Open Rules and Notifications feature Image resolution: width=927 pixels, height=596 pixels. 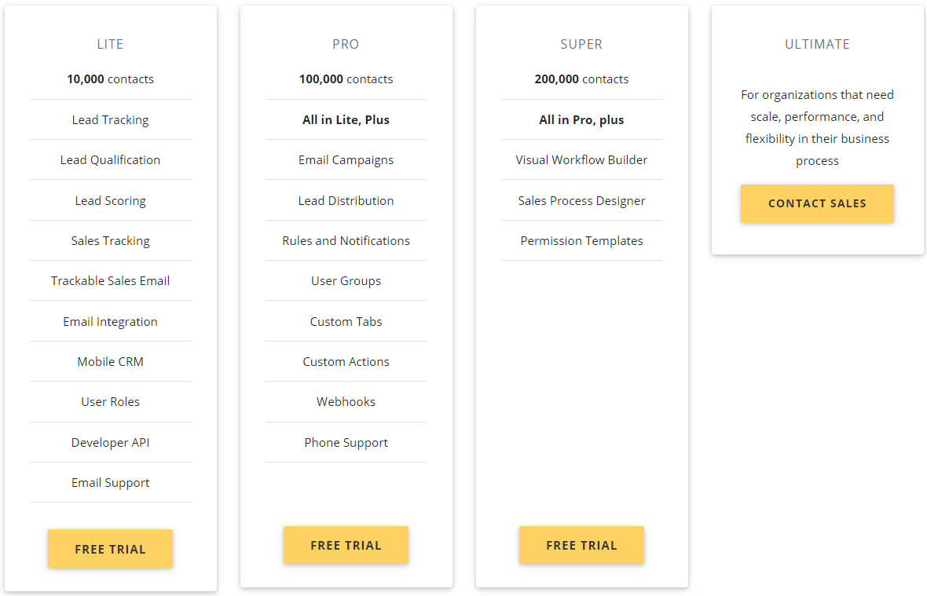tap(346, 240)
